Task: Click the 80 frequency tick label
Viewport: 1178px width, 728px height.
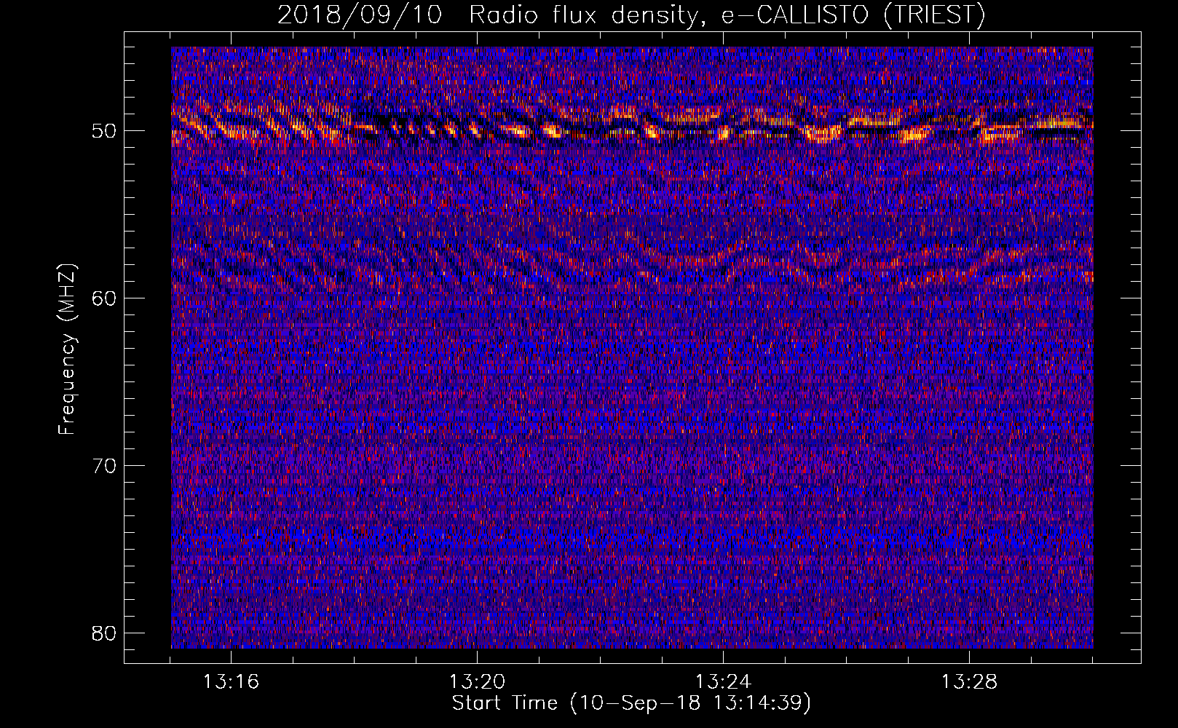Action: [x=105, y=633]
